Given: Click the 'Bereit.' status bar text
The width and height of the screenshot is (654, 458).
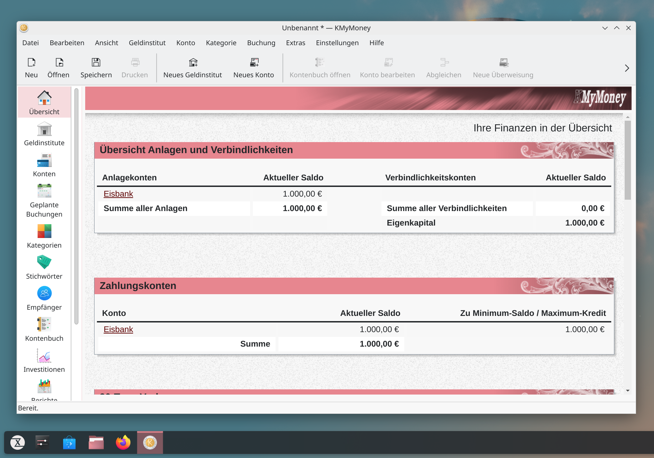Looking at the screenshot, I should 28,408.
